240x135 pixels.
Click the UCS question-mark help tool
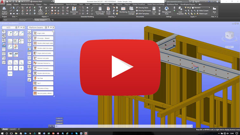pyautogui.click(x=16, y=47)
